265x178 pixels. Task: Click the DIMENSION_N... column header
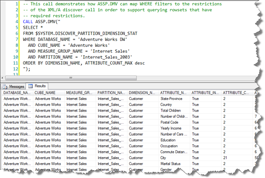click(142, 93)
